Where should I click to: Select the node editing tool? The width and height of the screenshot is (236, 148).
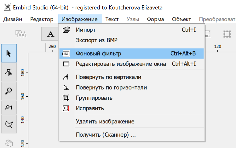pyautogui.click(x=9, y=72)
